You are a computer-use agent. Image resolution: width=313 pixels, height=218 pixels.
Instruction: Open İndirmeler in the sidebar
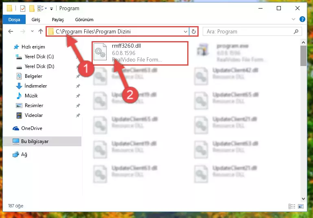click(x=35, y=86)
